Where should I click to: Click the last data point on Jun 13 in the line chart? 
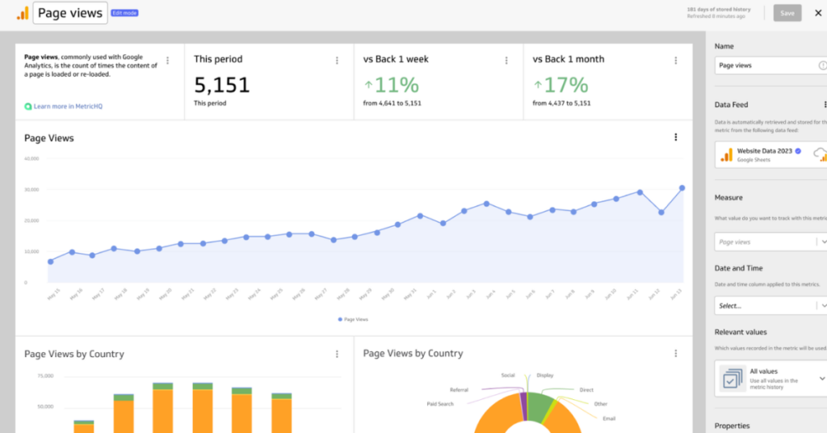682,187
